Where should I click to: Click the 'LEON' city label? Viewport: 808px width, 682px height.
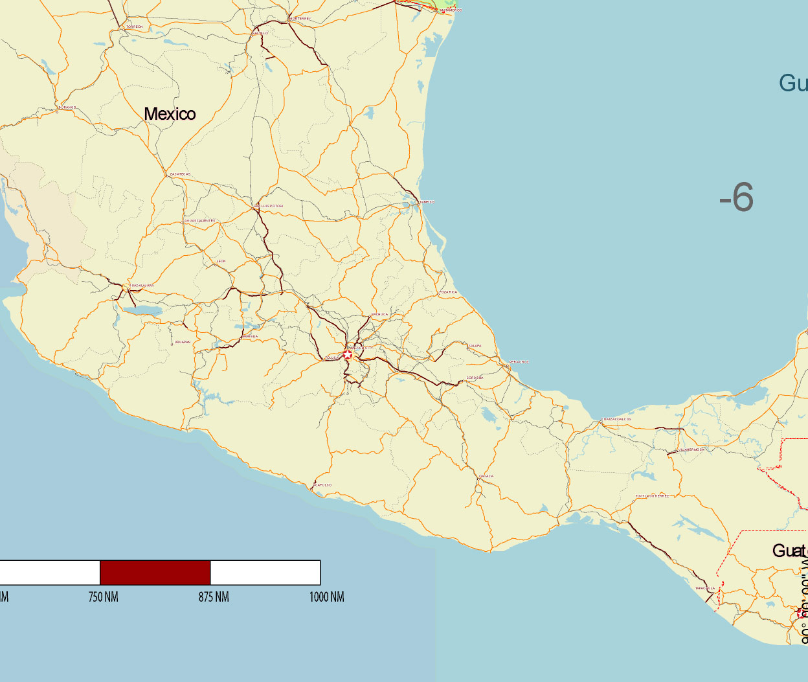[x=221, y=261]
